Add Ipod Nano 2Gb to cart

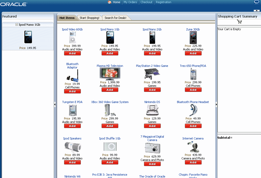point(152,53)
